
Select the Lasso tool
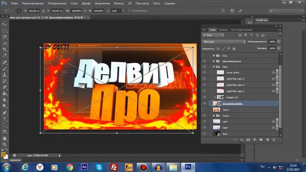coord(4,37)
